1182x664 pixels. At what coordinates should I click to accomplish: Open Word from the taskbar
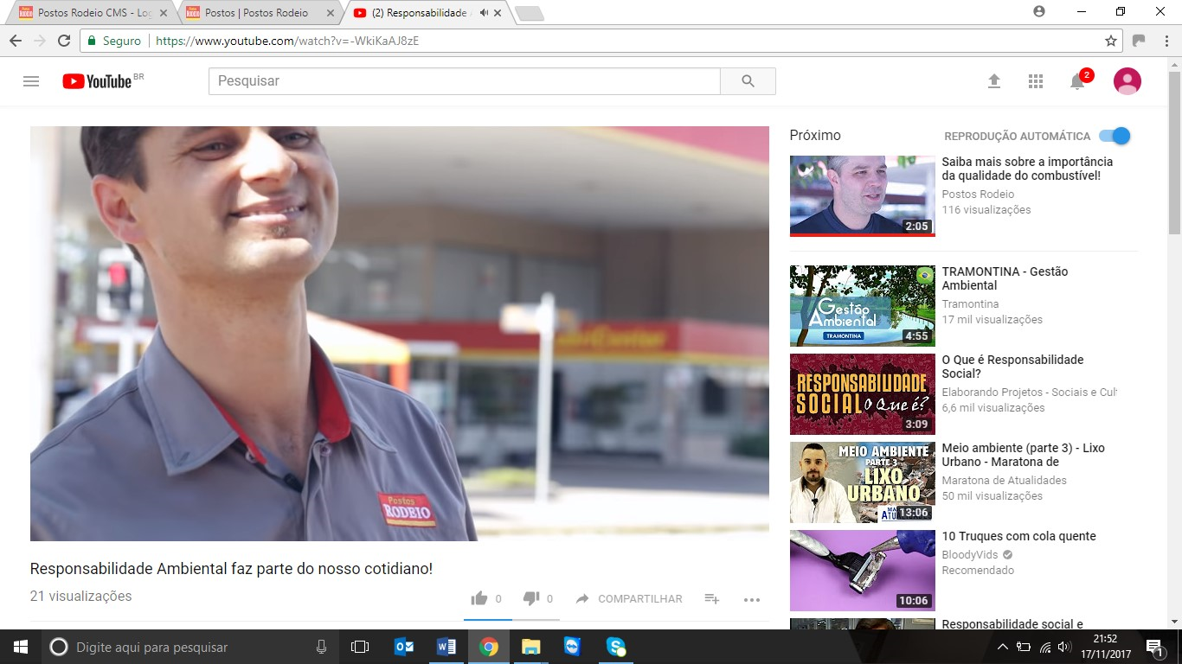tap(446, 647)
